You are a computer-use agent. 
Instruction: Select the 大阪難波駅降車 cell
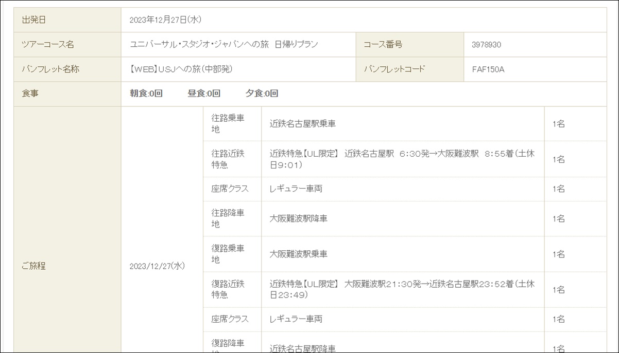(x=403, y=219)
